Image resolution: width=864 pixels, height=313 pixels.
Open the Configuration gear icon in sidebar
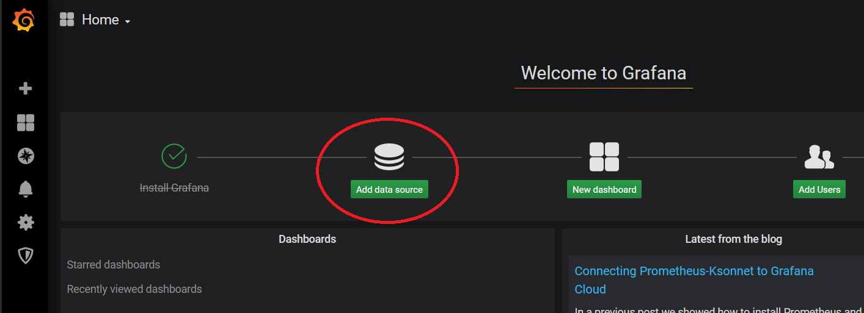click(x=25, y=222)
